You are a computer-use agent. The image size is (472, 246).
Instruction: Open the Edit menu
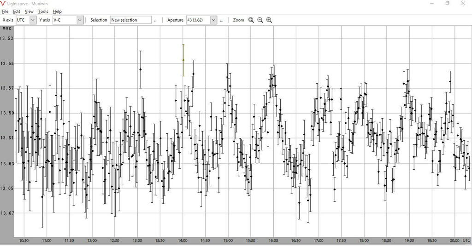tap(17, 11)
